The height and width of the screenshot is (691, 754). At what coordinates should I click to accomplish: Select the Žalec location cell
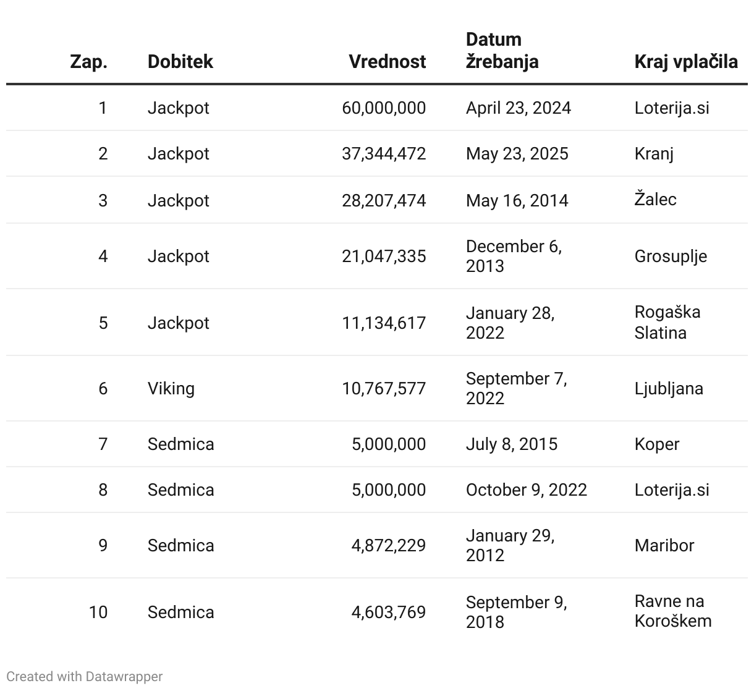pos(655,200)
